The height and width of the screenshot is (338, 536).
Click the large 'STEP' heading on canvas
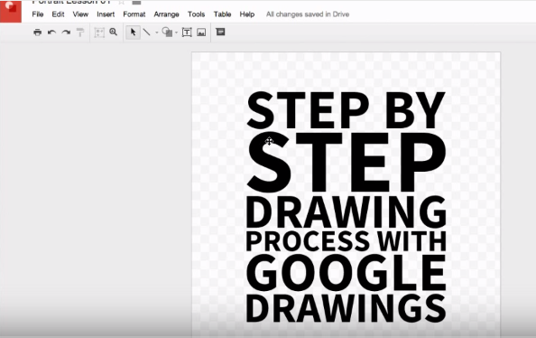(347, 162)
